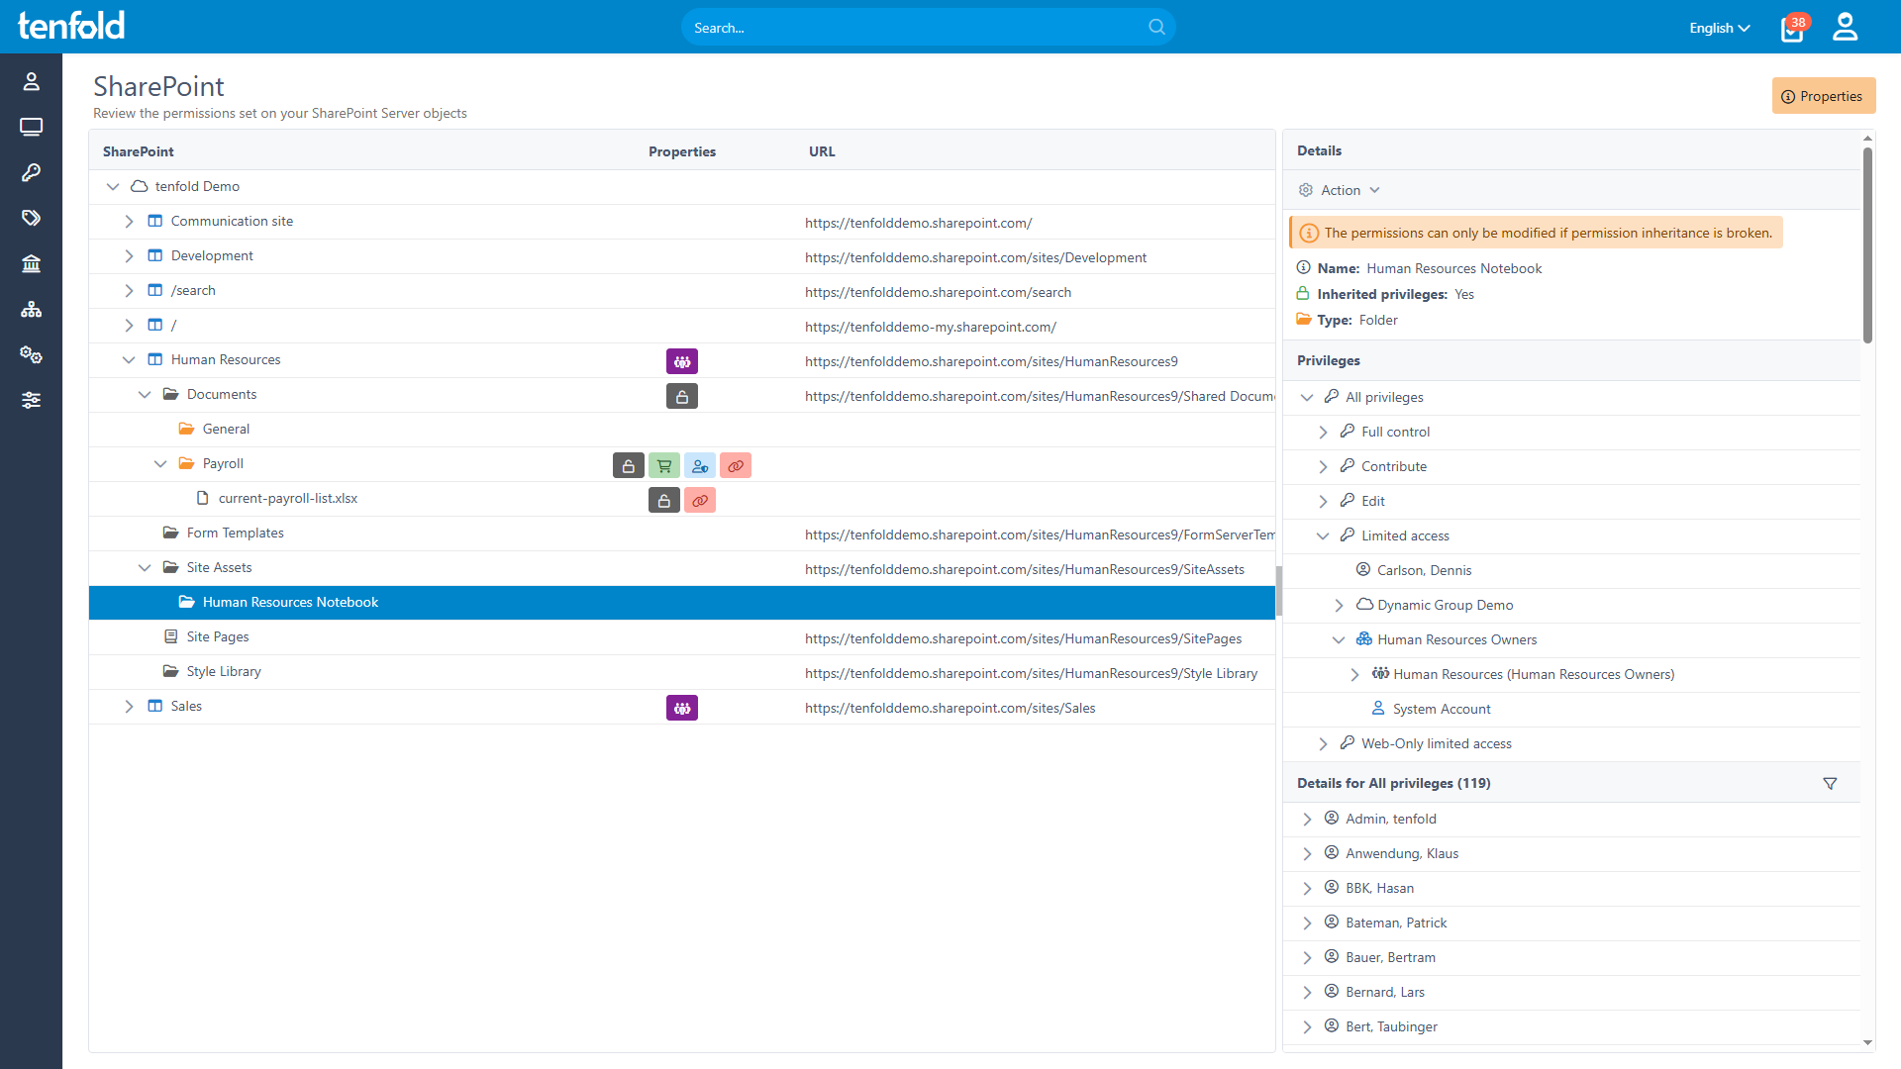
Task: Click the purple group icon on Sales row
Action: tap(682, 708)
